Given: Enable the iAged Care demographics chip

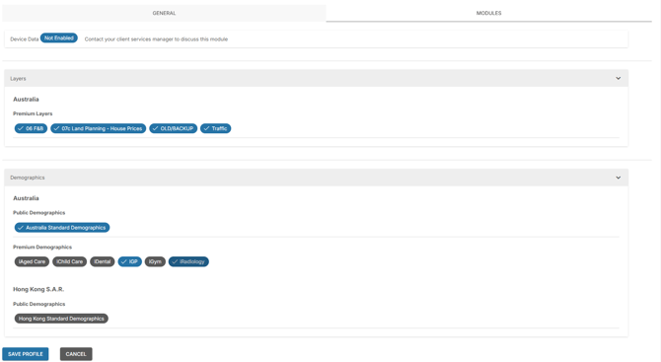Looking at the screenshot, I should tap(32, 261).
